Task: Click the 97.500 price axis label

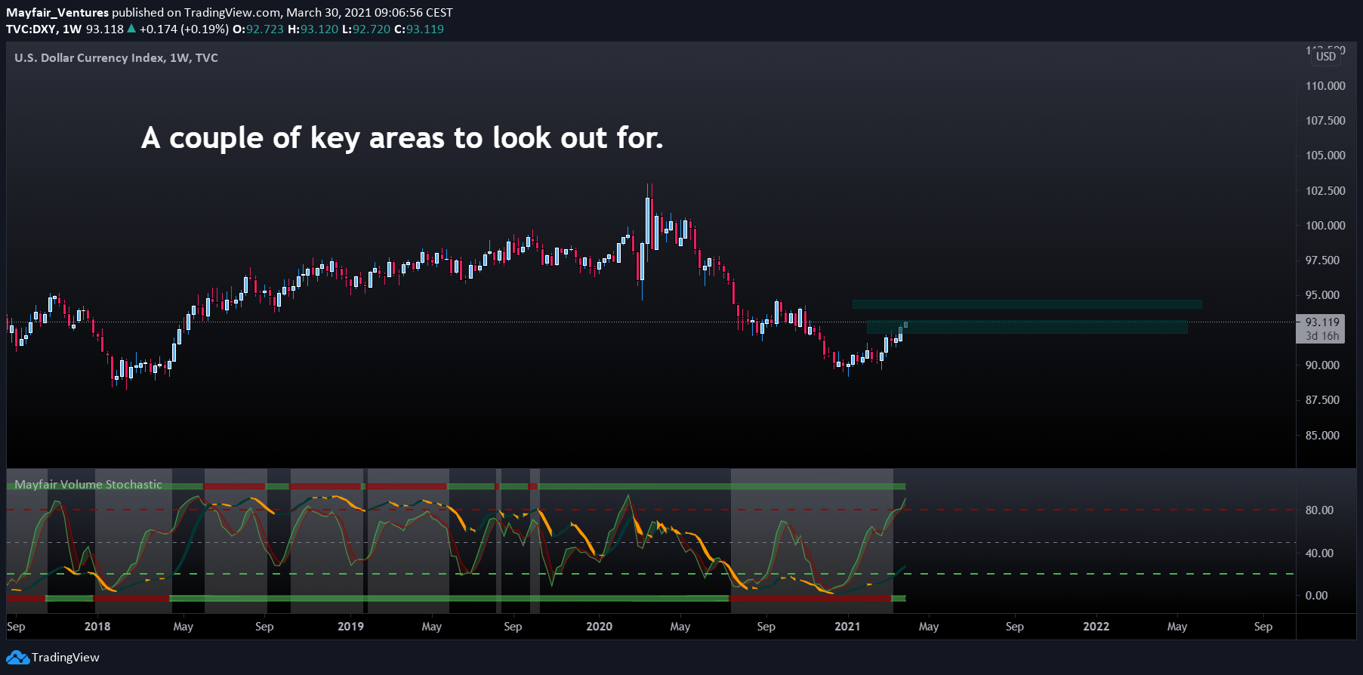Action: 1322,260
